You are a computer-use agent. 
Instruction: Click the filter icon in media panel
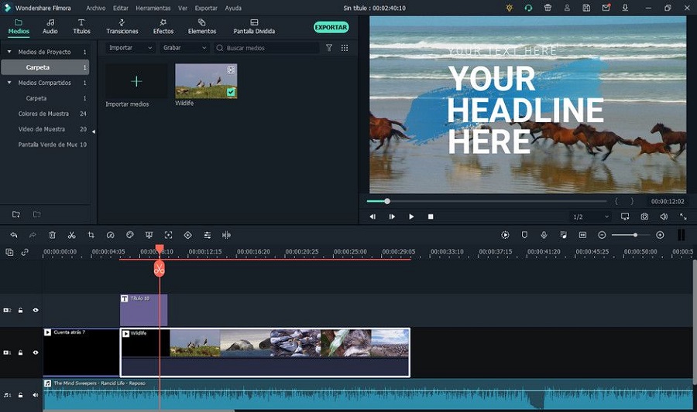(x=329, y=48)
